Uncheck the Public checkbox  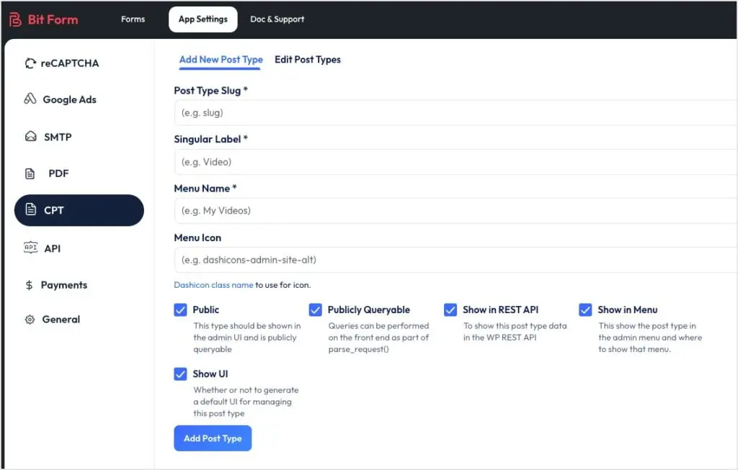(x=180, y=309)
